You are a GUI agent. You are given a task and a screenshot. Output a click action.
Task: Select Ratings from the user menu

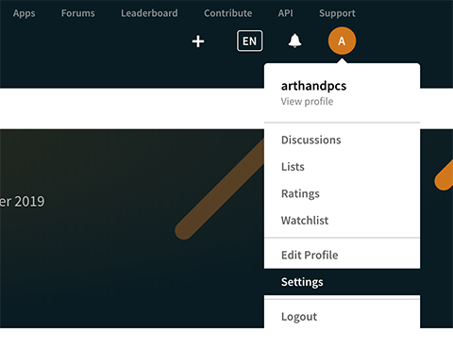click(342, 193)
